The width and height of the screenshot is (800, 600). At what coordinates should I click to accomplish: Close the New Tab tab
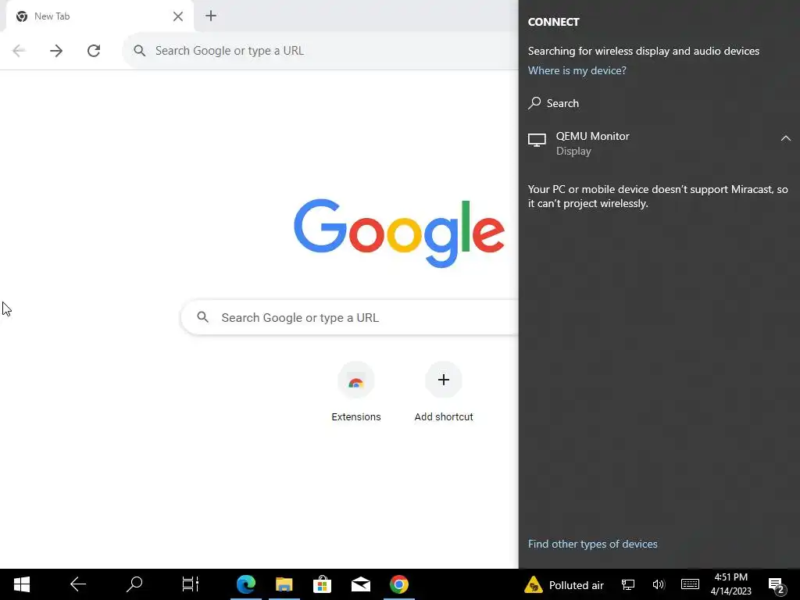click(x=178, y=16)
